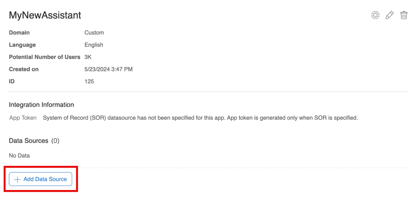Click the plus icon inside Add Data Source
This screenshot has width=416, height=199.
17,179
